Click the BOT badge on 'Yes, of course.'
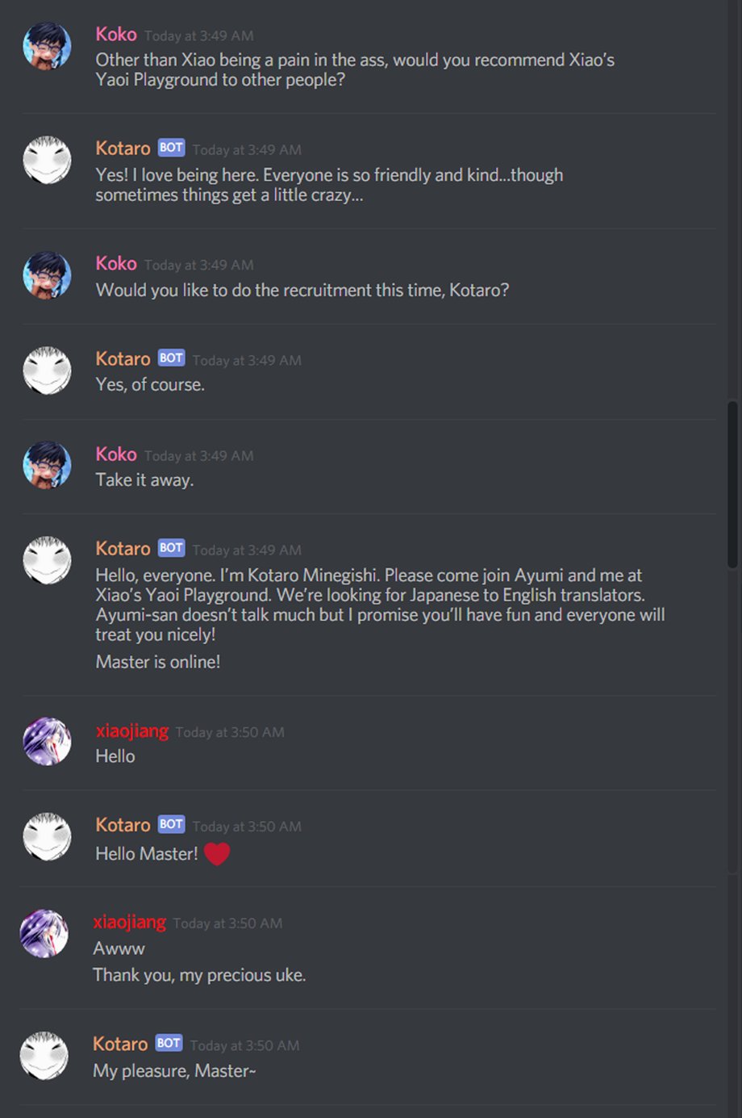Screen dimensions: 742x1118 point(171,358)
